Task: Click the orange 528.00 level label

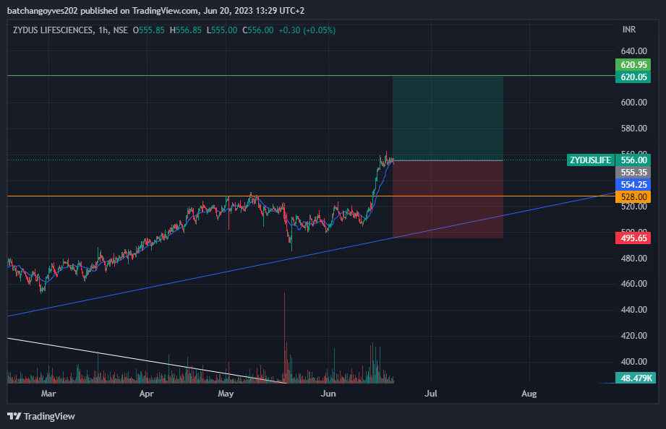Action: coord(633,197)
